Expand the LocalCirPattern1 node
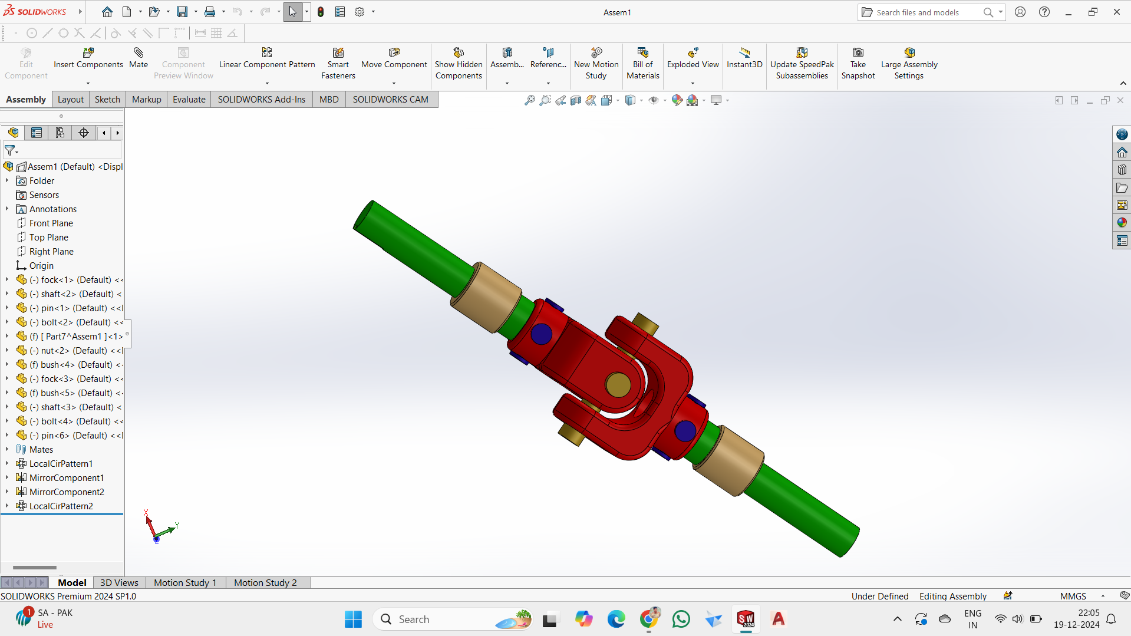This screenshot has width=1131, height=636. click(7, 463)
